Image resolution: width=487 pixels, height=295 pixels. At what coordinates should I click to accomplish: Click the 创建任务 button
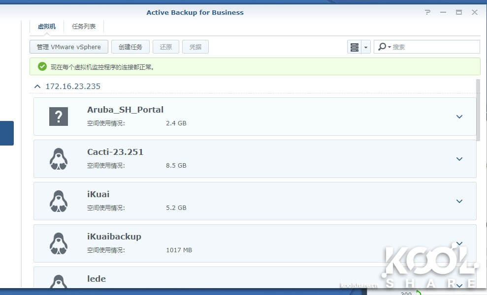click(x=130, y=47)
